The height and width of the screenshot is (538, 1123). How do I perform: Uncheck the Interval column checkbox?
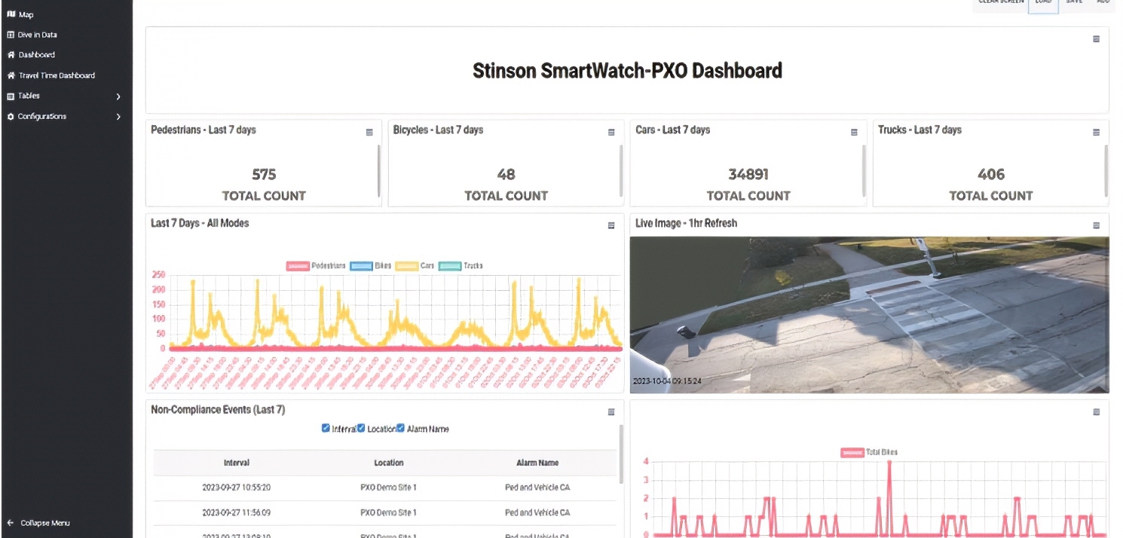coord(326,428)
